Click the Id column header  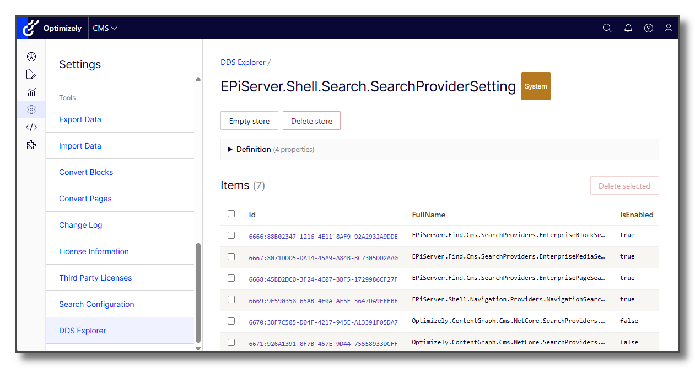tap(252, 215)
